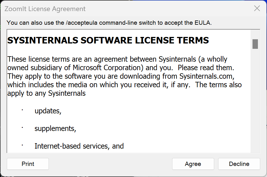Click the supplements bullet item
This screenshot has height=177, width=267.
(x=55, y=128)
